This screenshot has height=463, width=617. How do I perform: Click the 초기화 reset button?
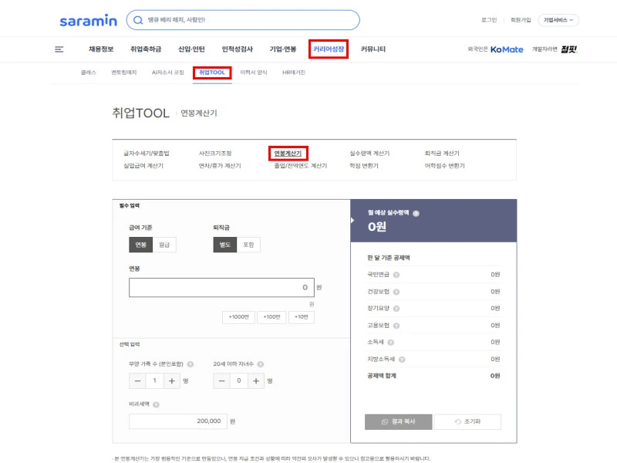pyautogui.click(x=468, y=421)
